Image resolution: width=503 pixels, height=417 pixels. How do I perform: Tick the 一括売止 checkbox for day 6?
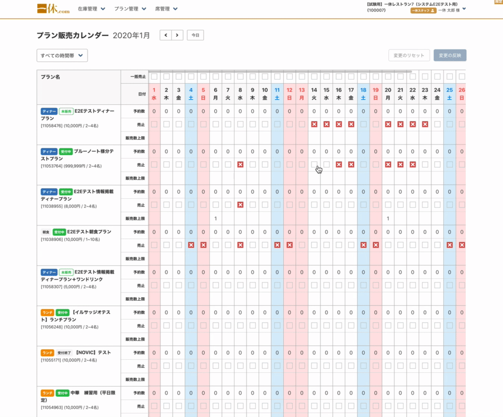point(216,77)
